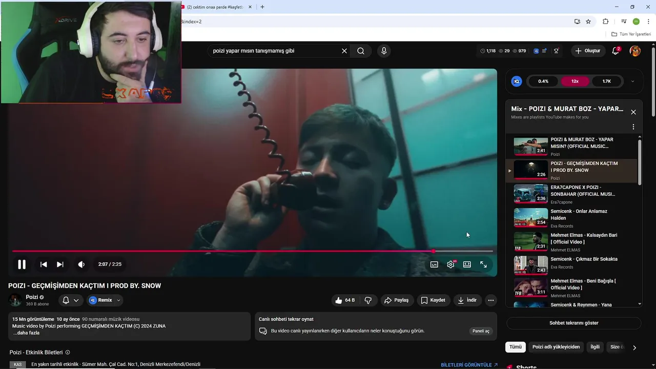Download the video with İndir
This screenshot has height=369, width=656.
[467, 300]
